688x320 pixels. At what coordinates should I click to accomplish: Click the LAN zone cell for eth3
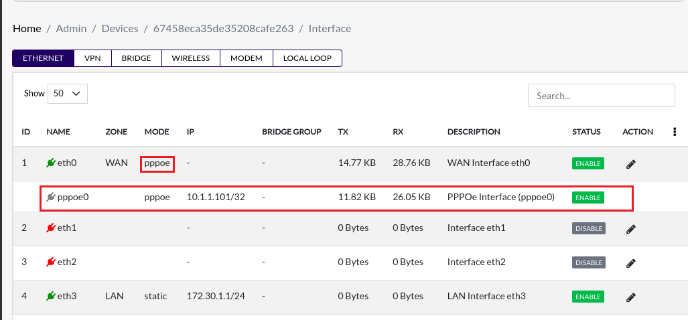114,297
